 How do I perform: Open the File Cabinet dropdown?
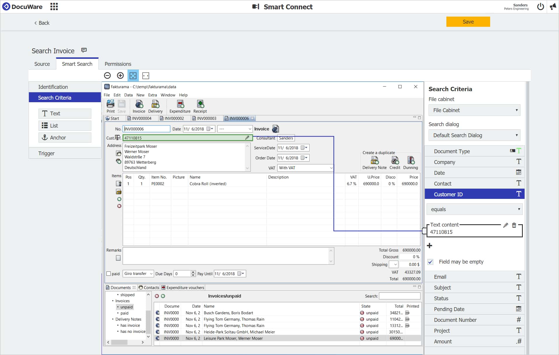click(474, 110)
